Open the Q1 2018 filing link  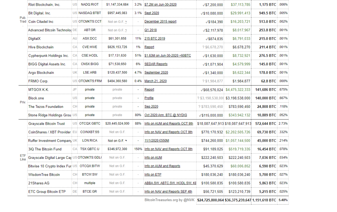click(x=150, y=30)
